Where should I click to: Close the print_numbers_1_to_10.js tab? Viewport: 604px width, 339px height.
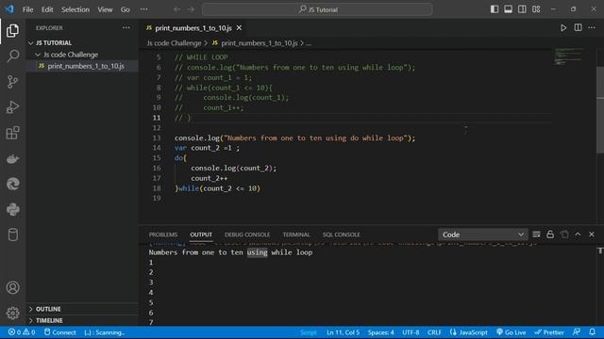pyautogui.click(x=239, y=27)
